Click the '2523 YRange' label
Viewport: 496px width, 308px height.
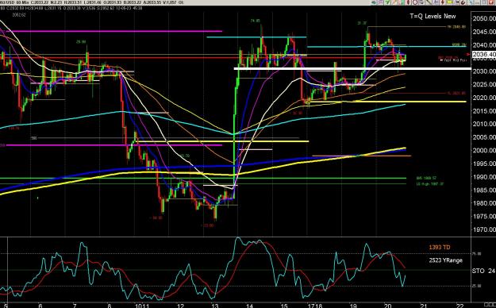[446, 260]
